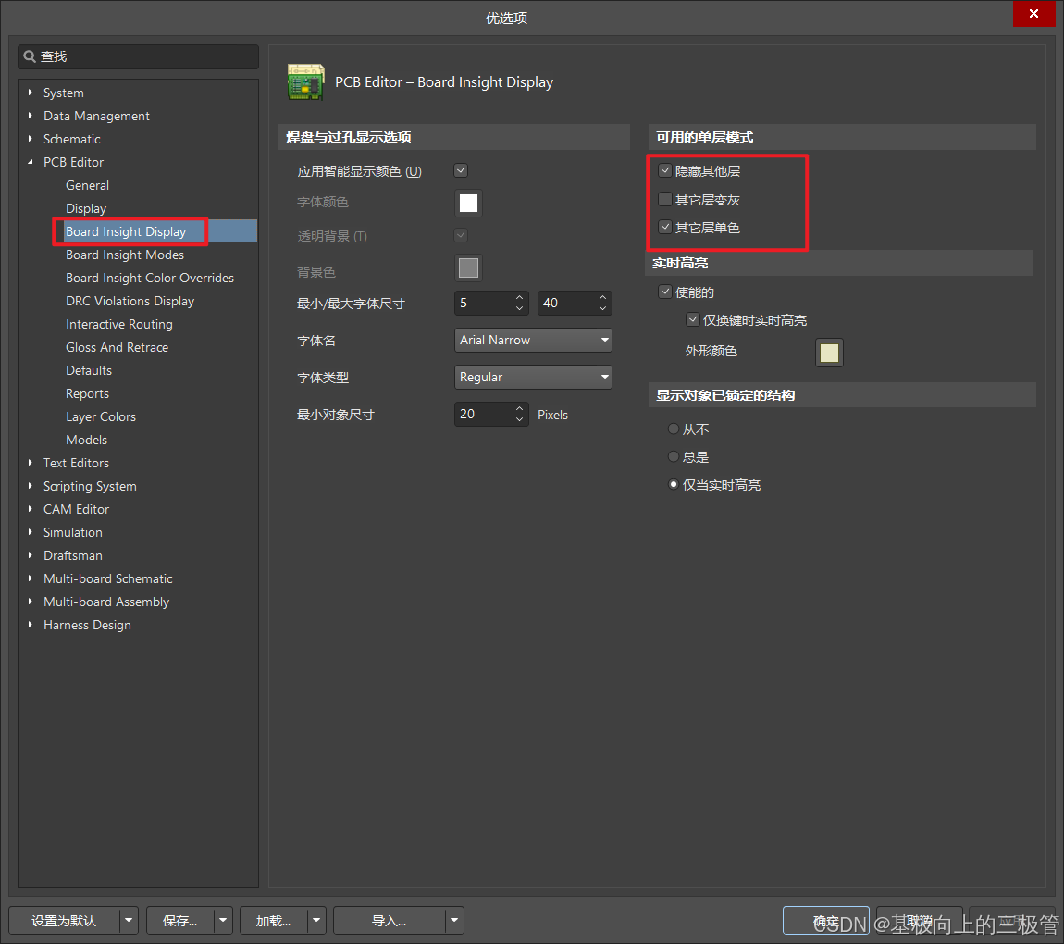Open dropdown arrow beside 设置为默认
Image resolution: width=1064 pixels, height=944 pixels.
pos(129,920)
